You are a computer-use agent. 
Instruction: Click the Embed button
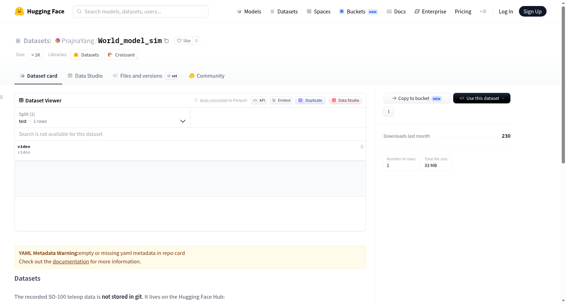[281, 100]
